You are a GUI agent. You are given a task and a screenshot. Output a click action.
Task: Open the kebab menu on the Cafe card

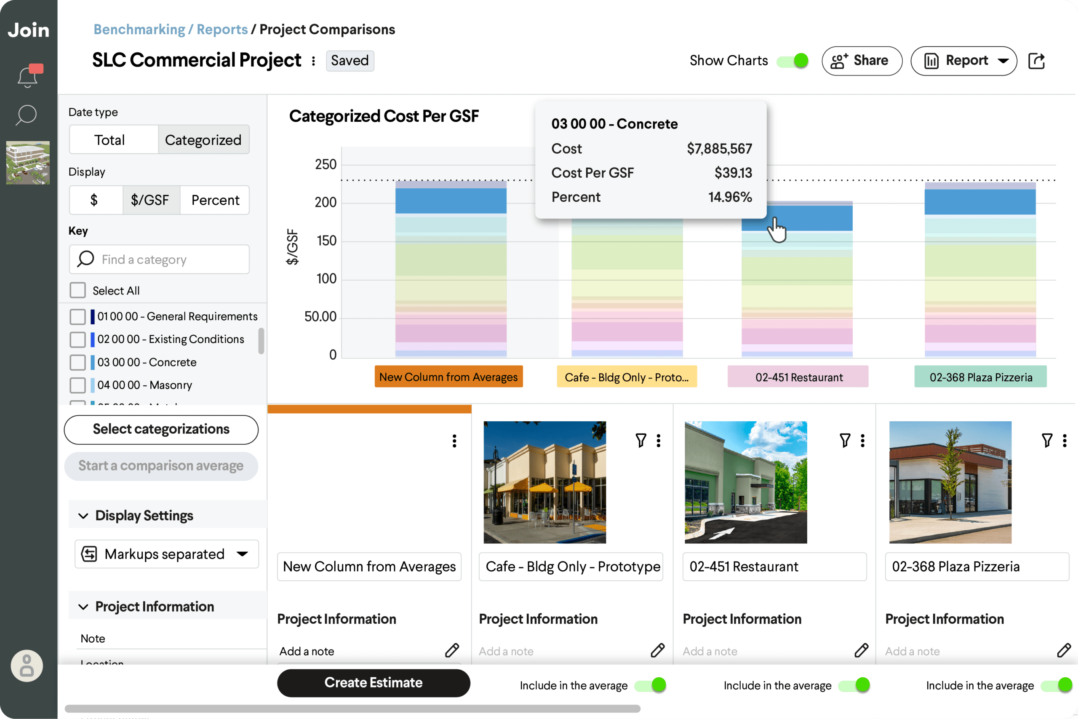(659, 440)
